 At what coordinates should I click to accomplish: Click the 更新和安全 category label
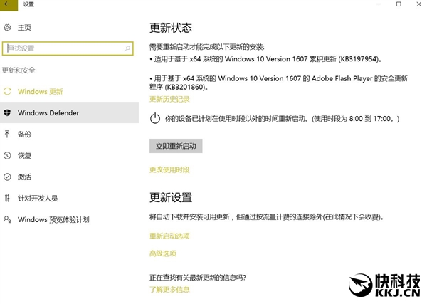pyautogui.click(x=19, y=70)
